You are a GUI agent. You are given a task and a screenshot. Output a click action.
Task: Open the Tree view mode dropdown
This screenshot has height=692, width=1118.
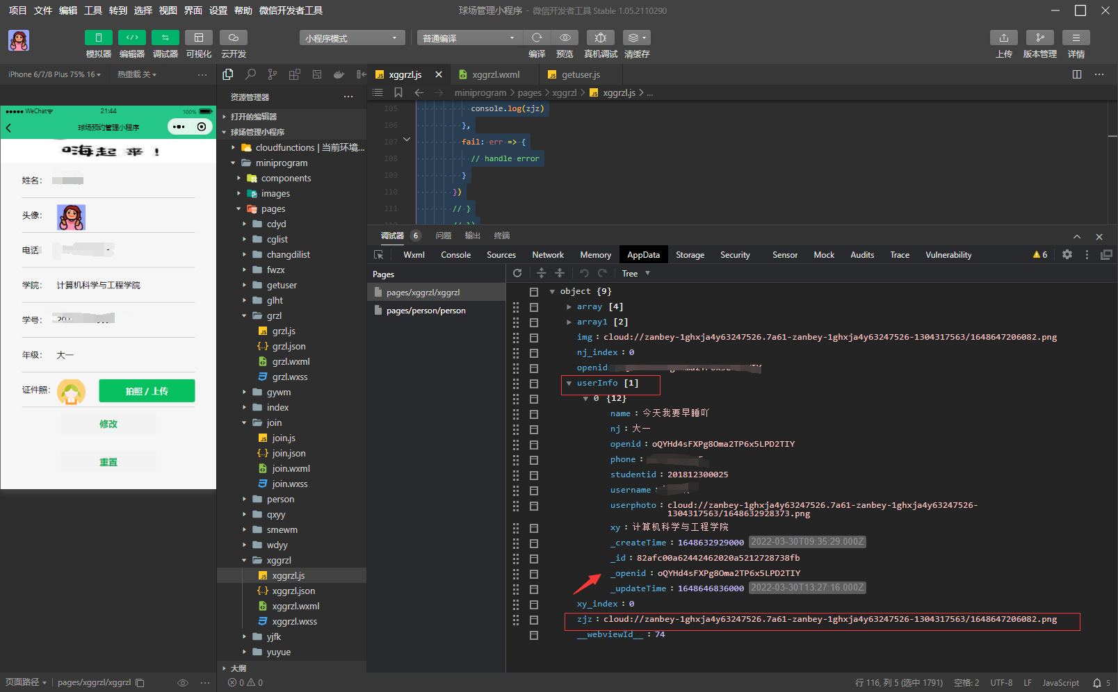[636, 273]
